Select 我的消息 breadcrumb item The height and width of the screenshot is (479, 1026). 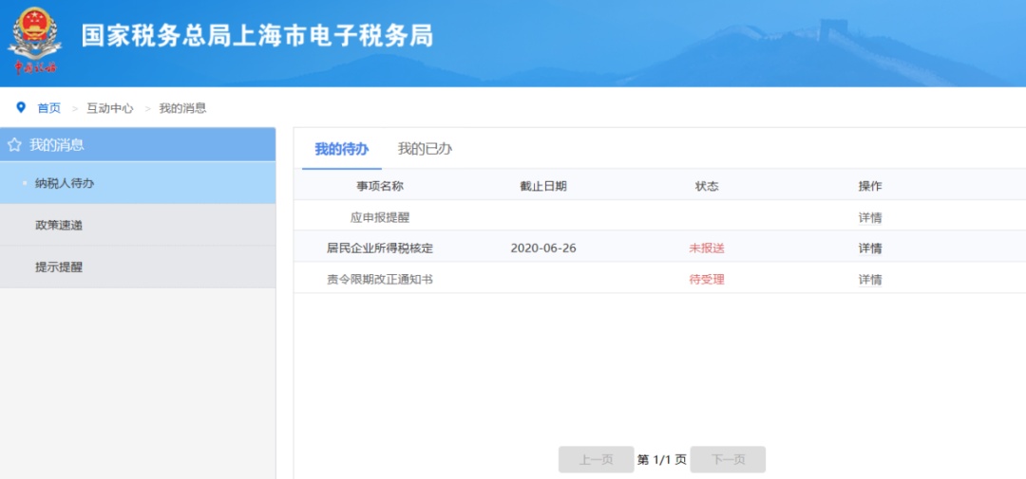coord(182,108)
